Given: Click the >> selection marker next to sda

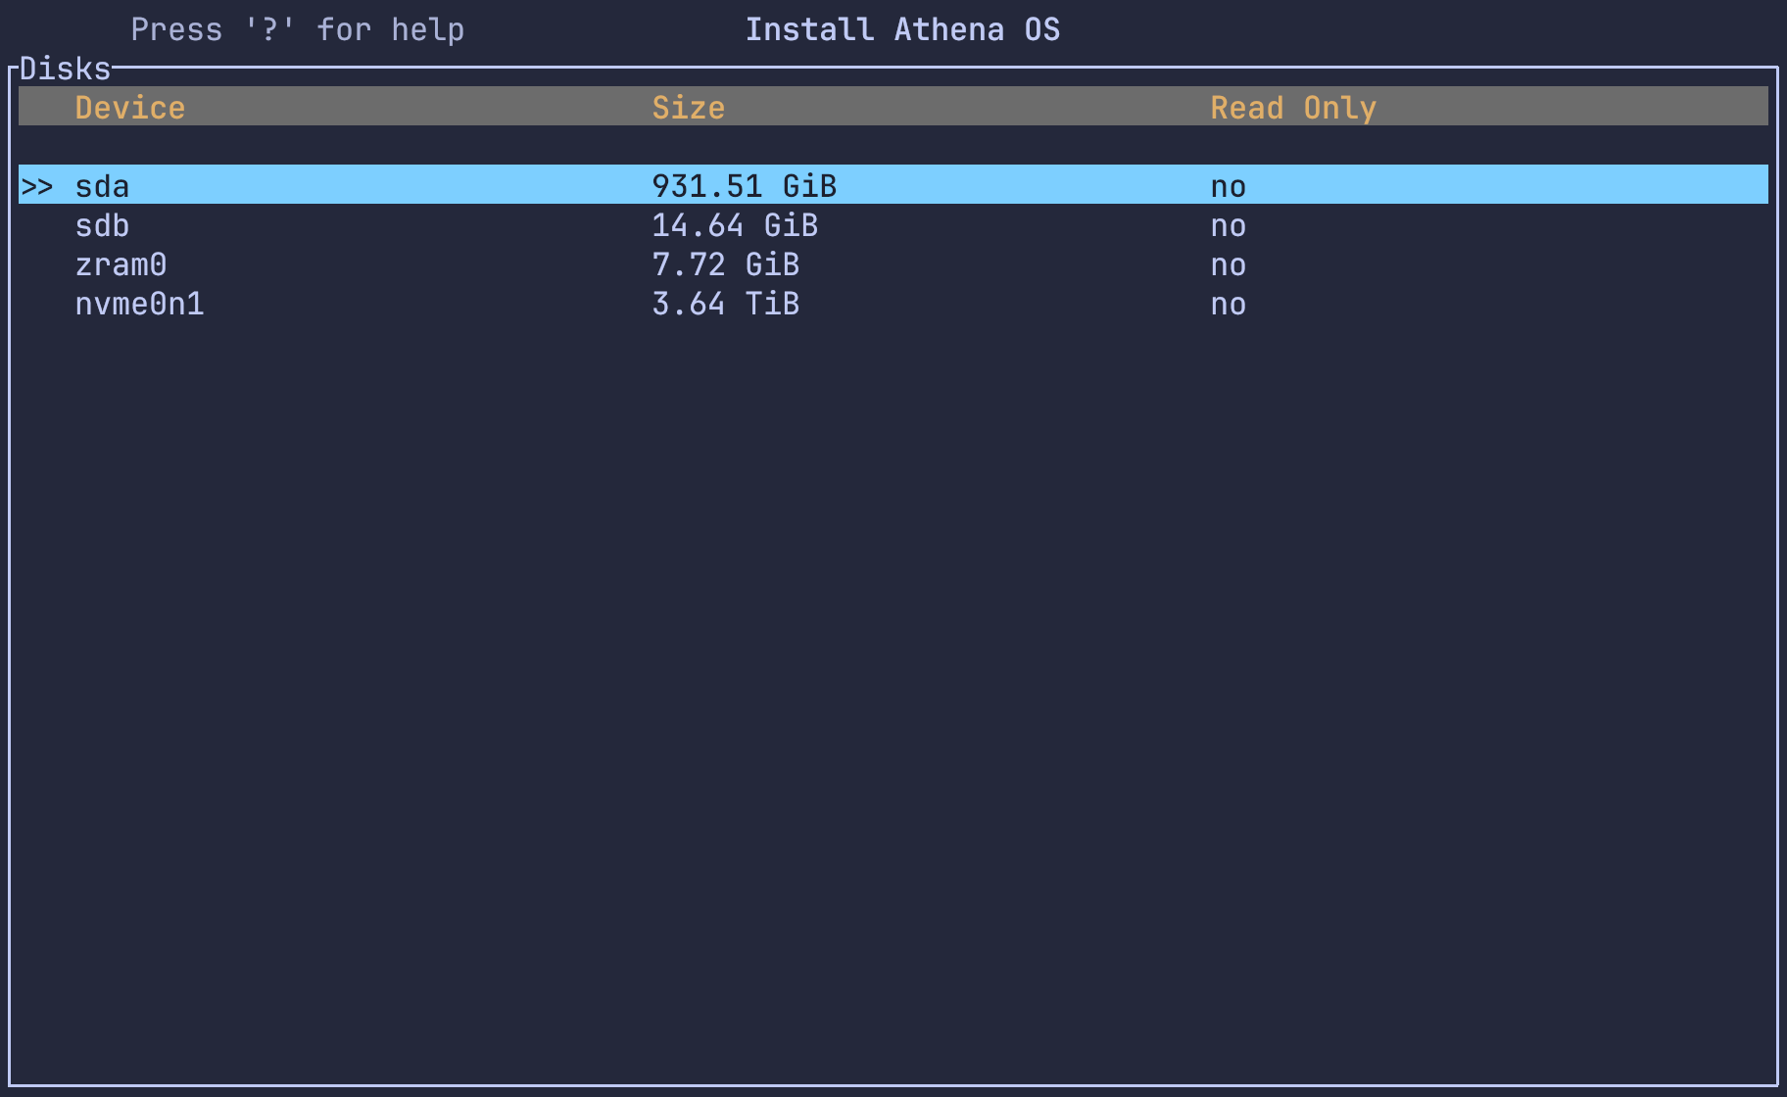Looking at the screenshot, I should click(x=37, y=186).
